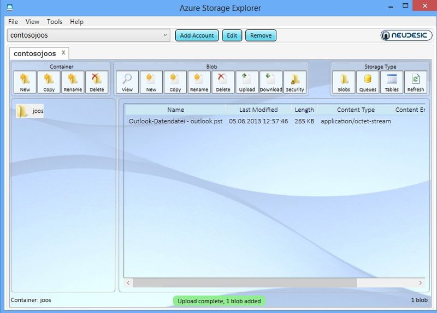437x313 pixels.
Task: Refresh the storage view
Action: [x=416, y=82]
